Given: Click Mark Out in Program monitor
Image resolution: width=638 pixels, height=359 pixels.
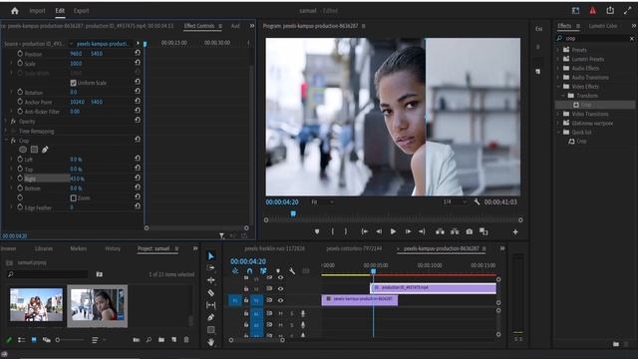Looking at the screenshot, I should (346, 231).
